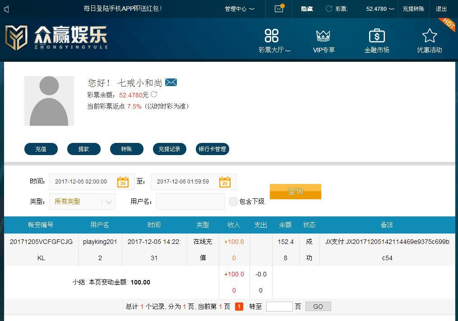This screenshot has width=458, height=321.
Task: Click the 金融市场 briefcase icon
Action: (377, 36)
